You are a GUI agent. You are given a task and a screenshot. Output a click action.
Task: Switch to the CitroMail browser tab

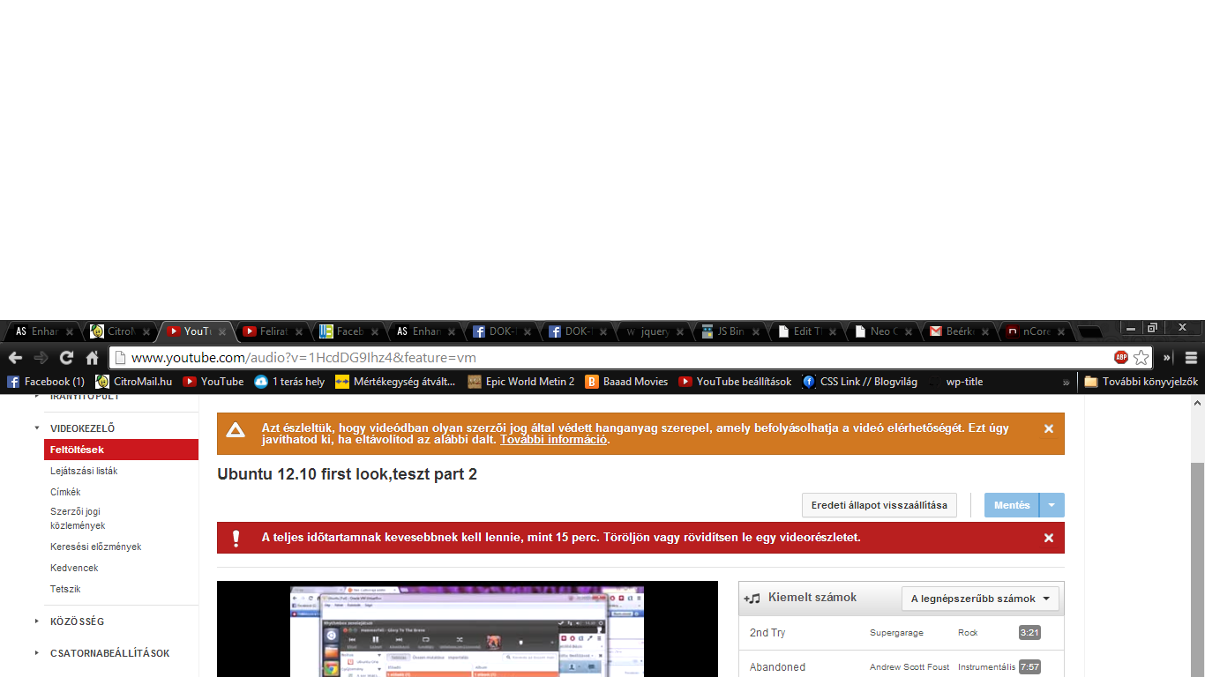click(120, 331)
